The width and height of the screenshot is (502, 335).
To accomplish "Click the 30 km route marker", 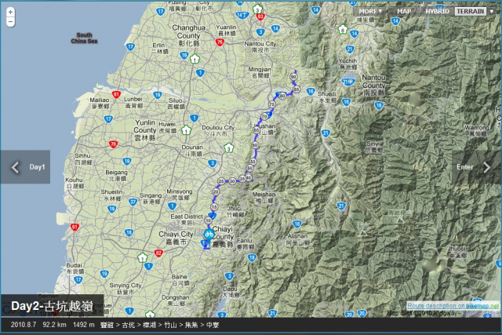I will [x=232, y=181].
